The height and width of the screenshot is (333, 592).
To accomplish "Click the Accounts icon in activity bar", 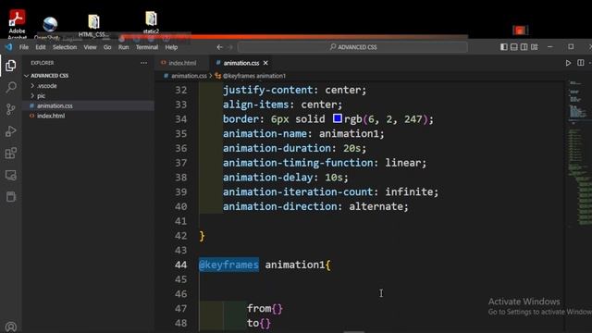I will pos(10,327).
